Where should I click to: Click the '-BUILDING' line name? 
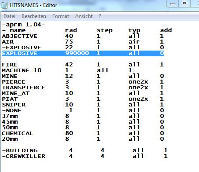click(x=20, y=150)
